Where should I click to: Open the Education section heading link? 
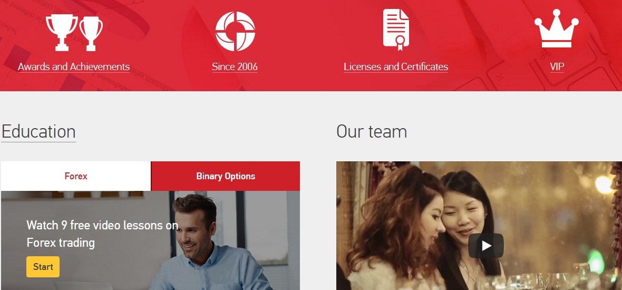coord(38,131)
